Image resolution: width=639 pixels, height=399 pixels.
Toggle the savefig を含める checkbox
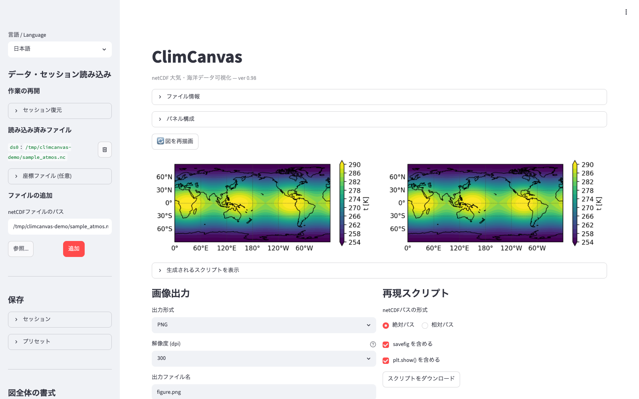click(386, 344)
